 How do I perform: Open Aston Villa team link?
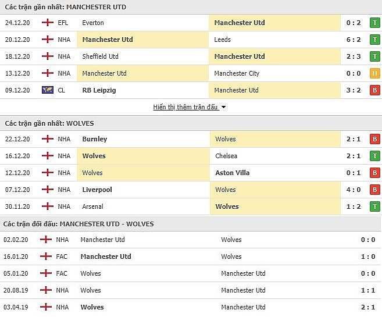[x=233, y=173]
